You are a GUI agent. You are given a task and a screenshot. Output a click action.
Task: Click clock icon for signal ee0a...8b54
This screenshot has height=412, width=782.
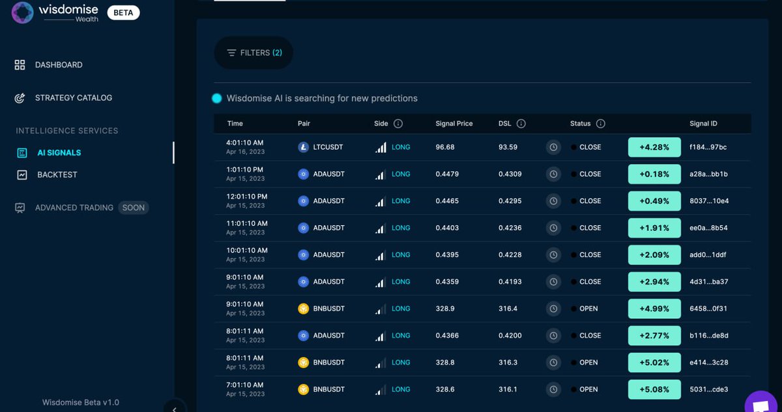[x=553, y=228]
